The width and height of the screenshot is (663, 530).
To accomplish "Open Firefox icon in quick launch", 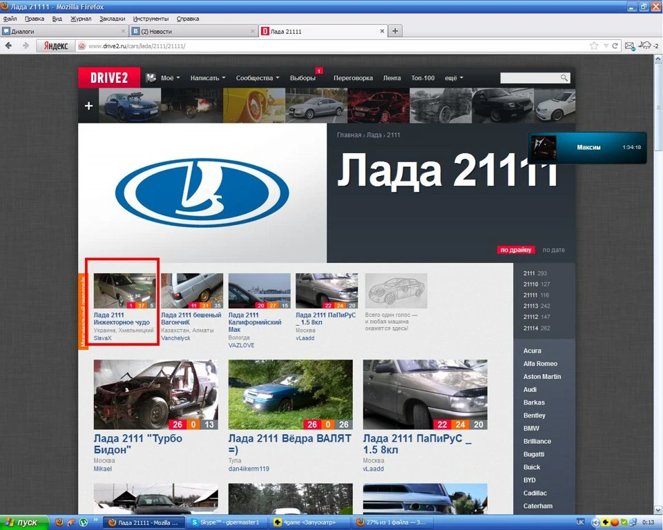I will click(59, 522).
